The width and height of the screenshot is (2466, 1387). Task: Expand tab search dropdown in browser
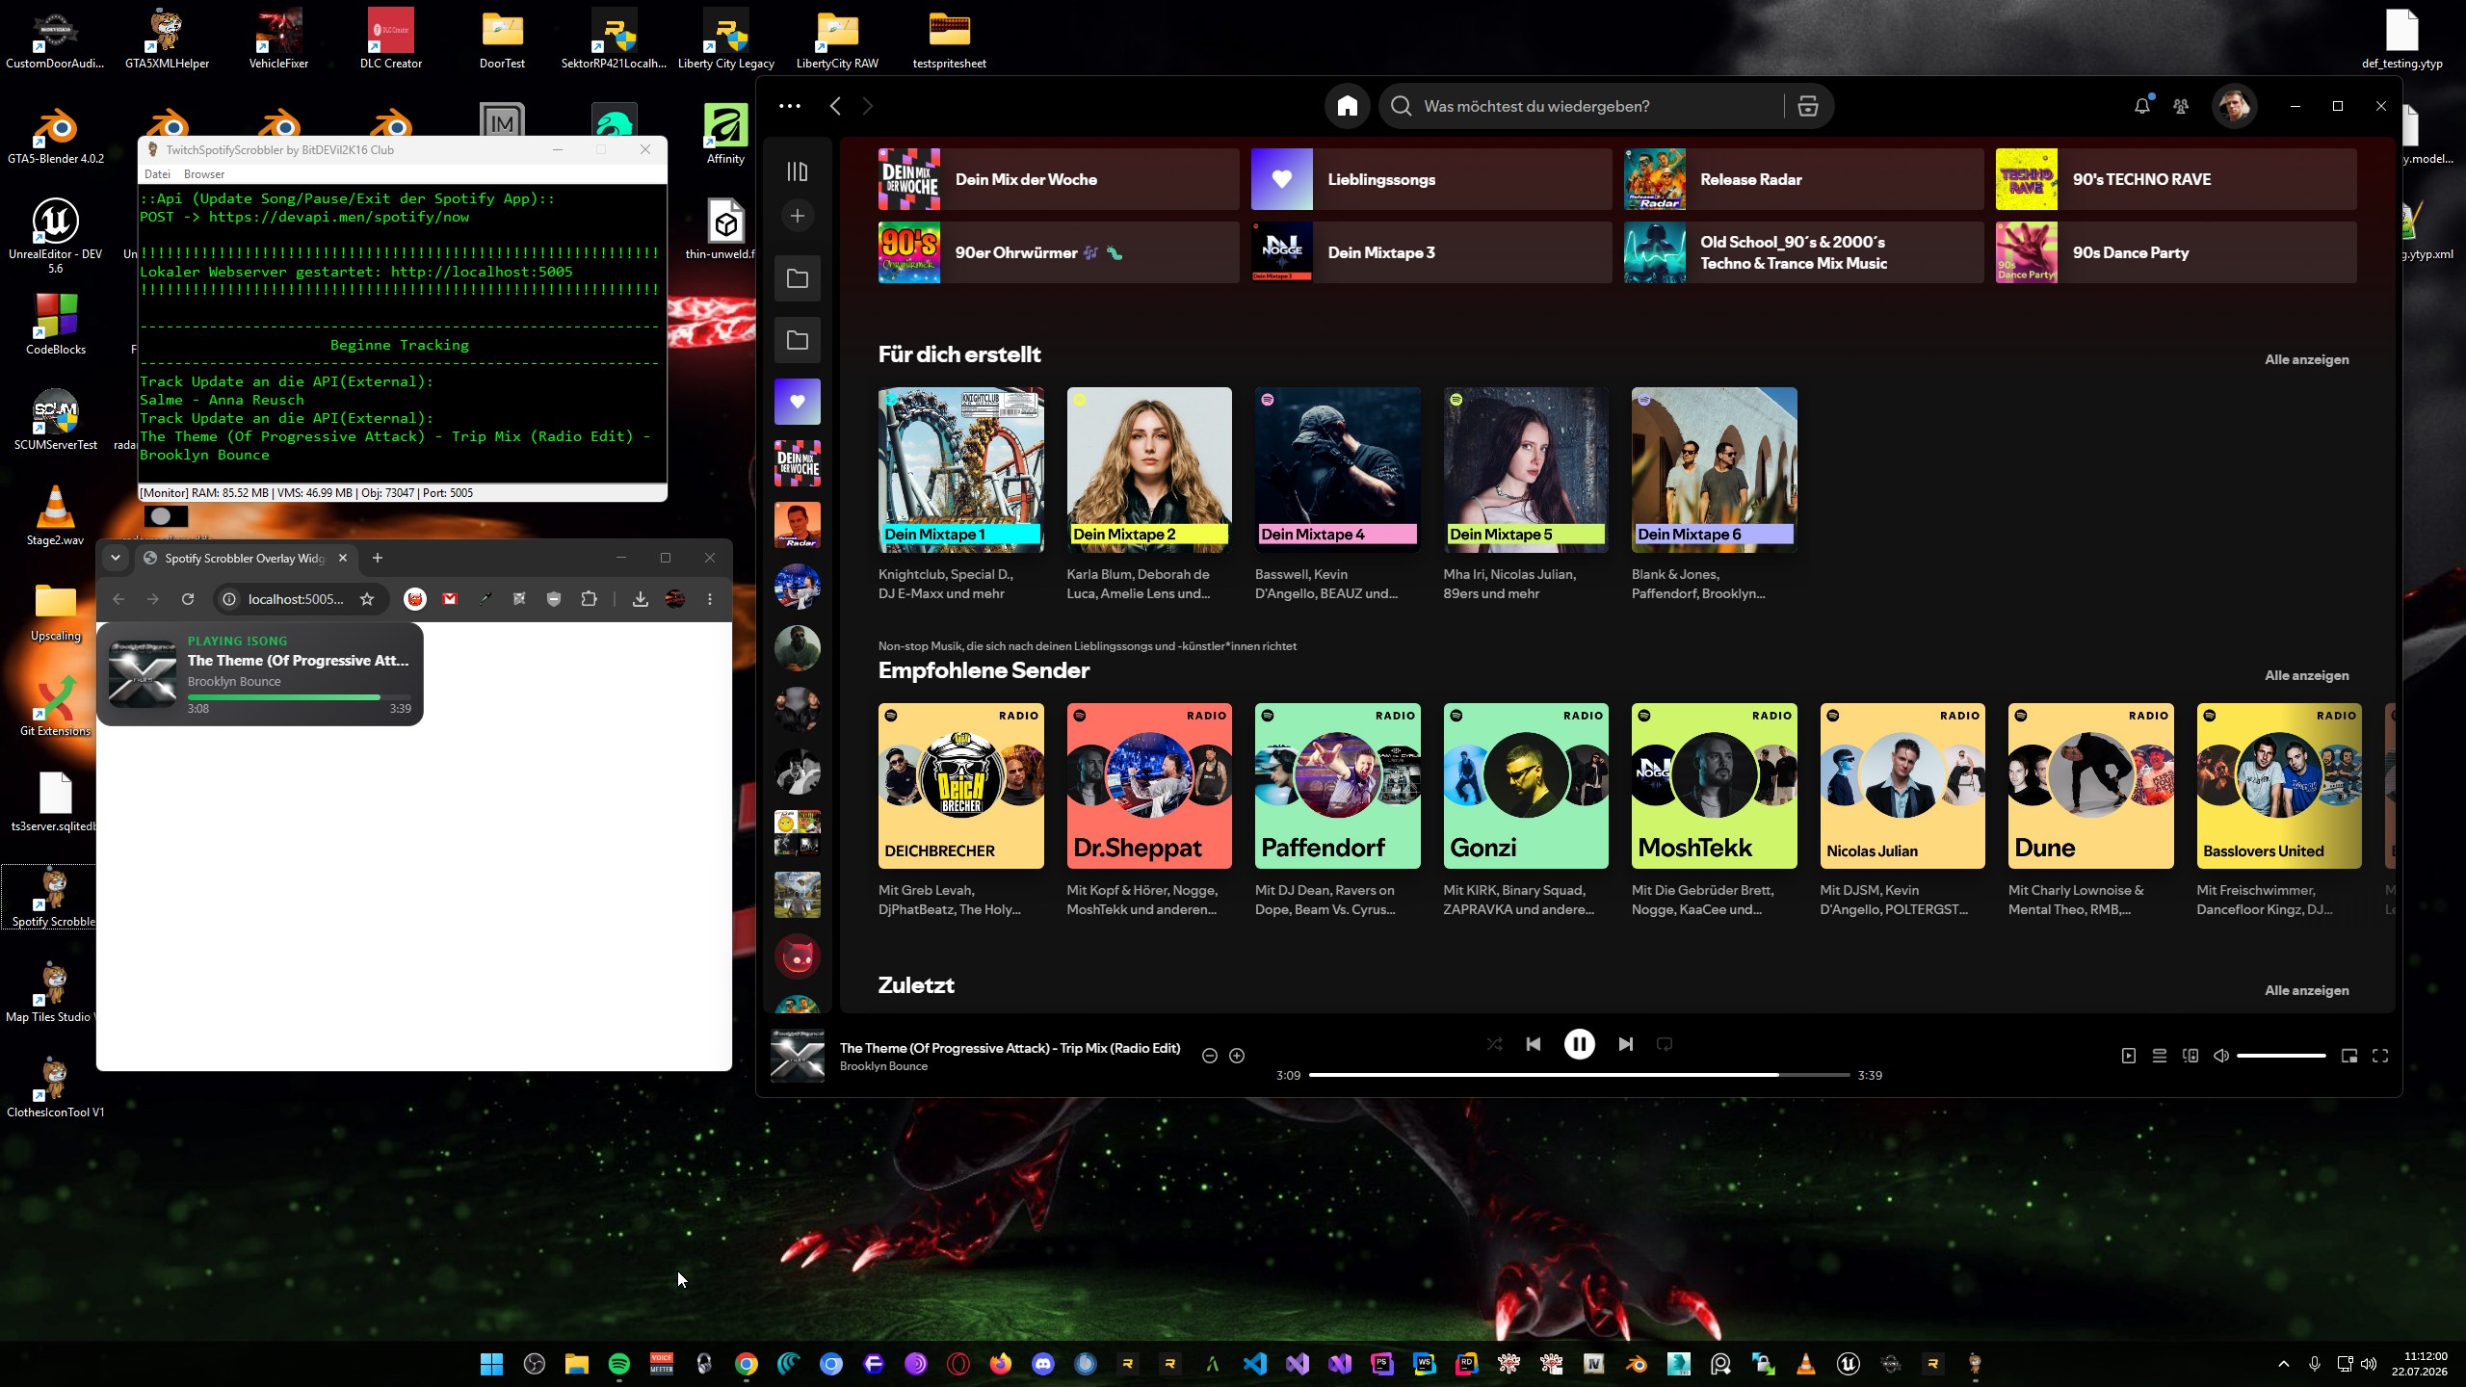[x=116, y=558]
